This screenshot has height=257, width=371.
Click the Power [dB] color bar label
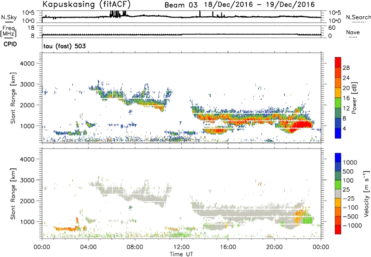tap(354, 98)
